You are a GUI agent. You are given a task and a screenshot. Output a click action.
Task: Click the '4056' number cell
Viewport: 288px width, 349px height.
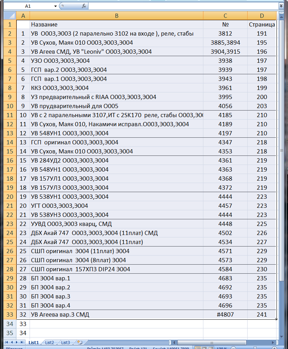pos(225,106)
